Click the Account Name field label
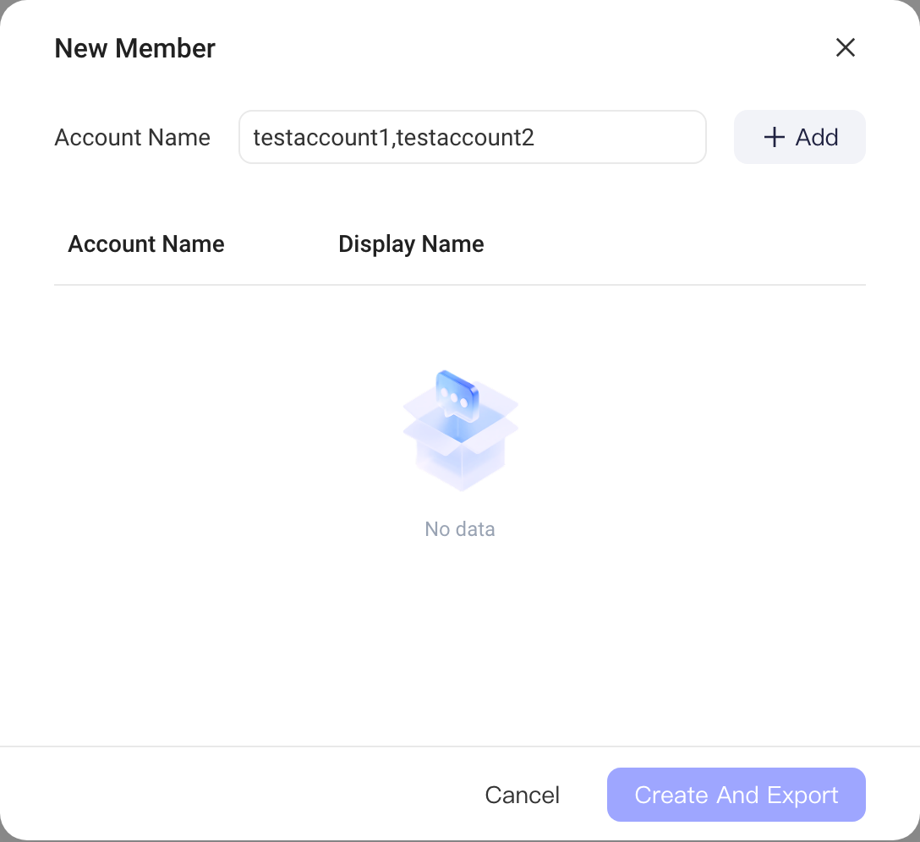Screen dimensions: 920x842 point(133,137)
